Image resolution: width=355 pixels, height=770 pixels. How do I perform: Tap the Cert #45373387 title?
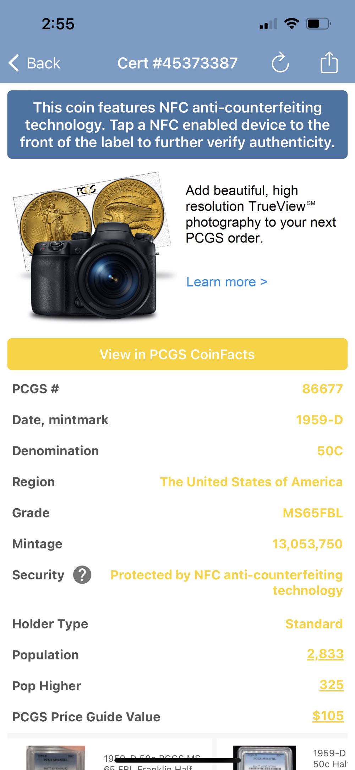177,63
